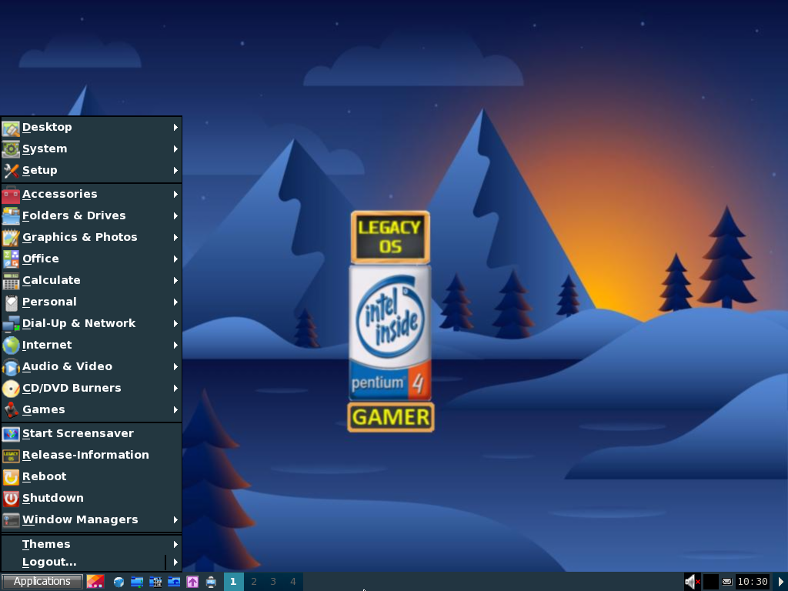Click the blue folder icon with green arrow

tap(137, 582)
